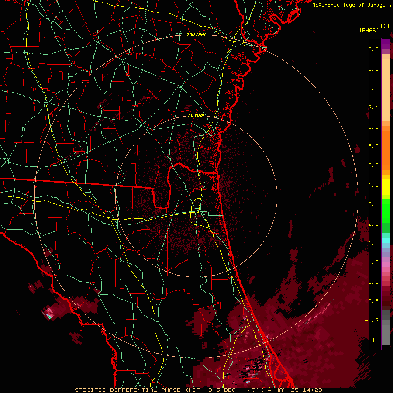The image size is (393, 393).
Task: Click the 2.6 legend value
Action: pos(373,224)
